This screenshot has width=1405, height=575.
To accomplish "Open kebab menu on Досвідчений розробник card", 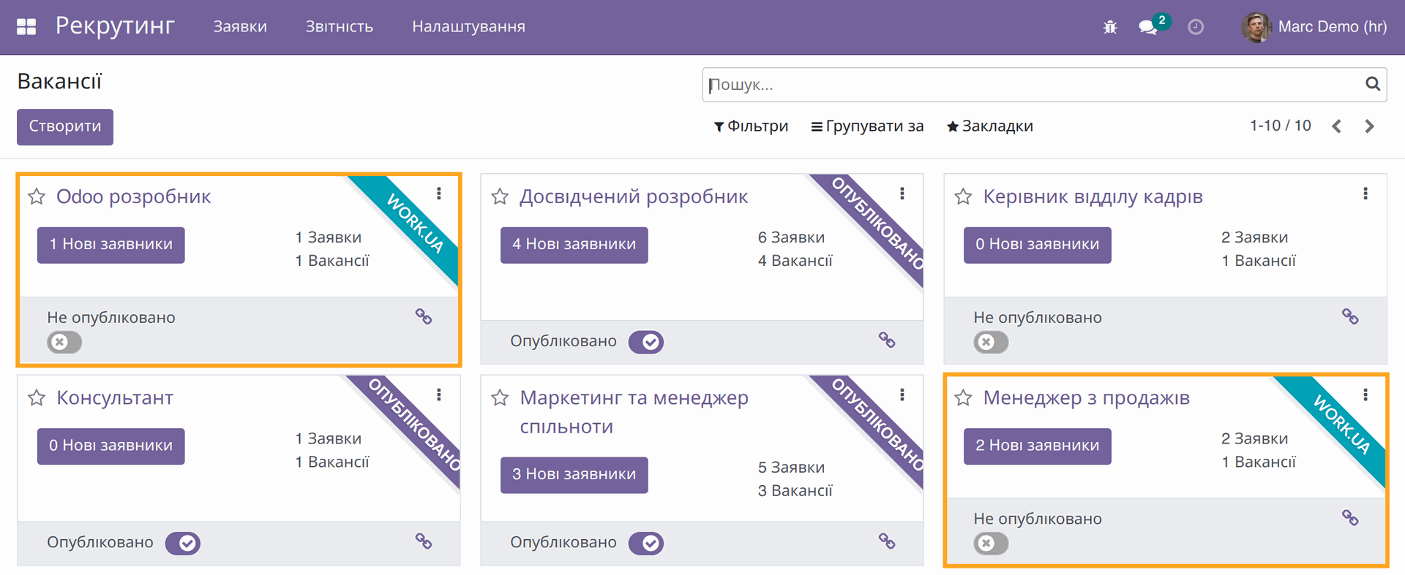I will tap(902, 194).
